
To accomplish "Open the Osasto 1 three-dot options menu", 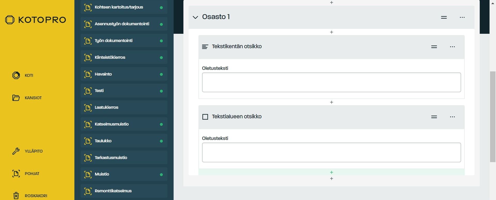I will pyautogui.click(x=462, y=17).
